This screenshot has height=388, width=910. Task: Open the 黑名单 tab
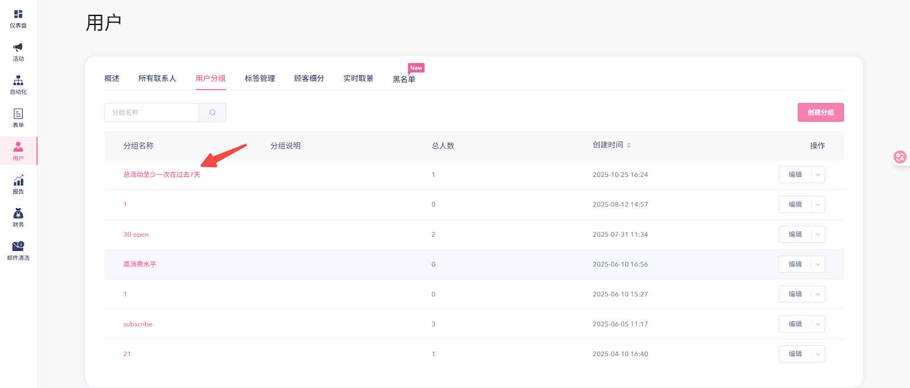click(x=404, y=79)
